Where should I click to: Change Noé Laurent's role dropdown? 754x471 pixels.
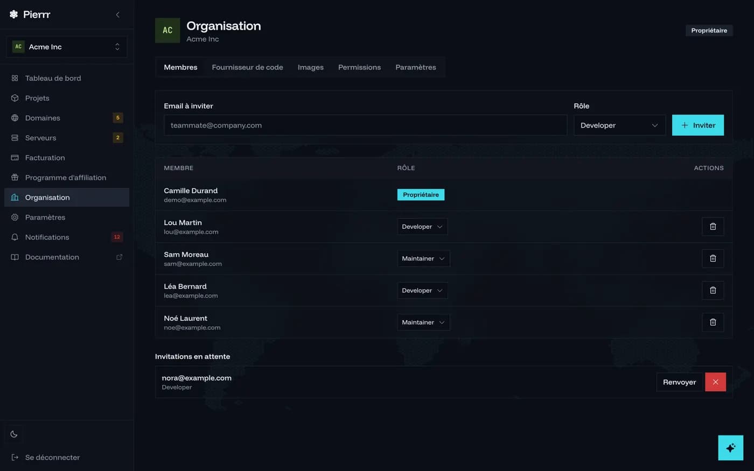(423, 322)
